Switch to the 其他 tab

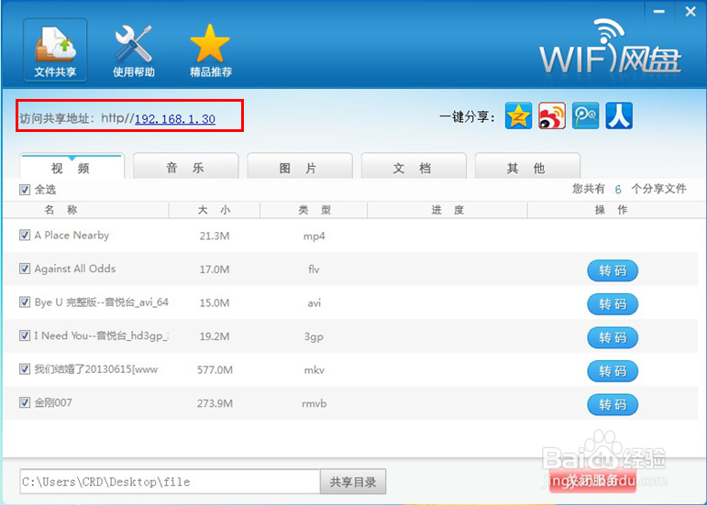(x=527, y=167)
